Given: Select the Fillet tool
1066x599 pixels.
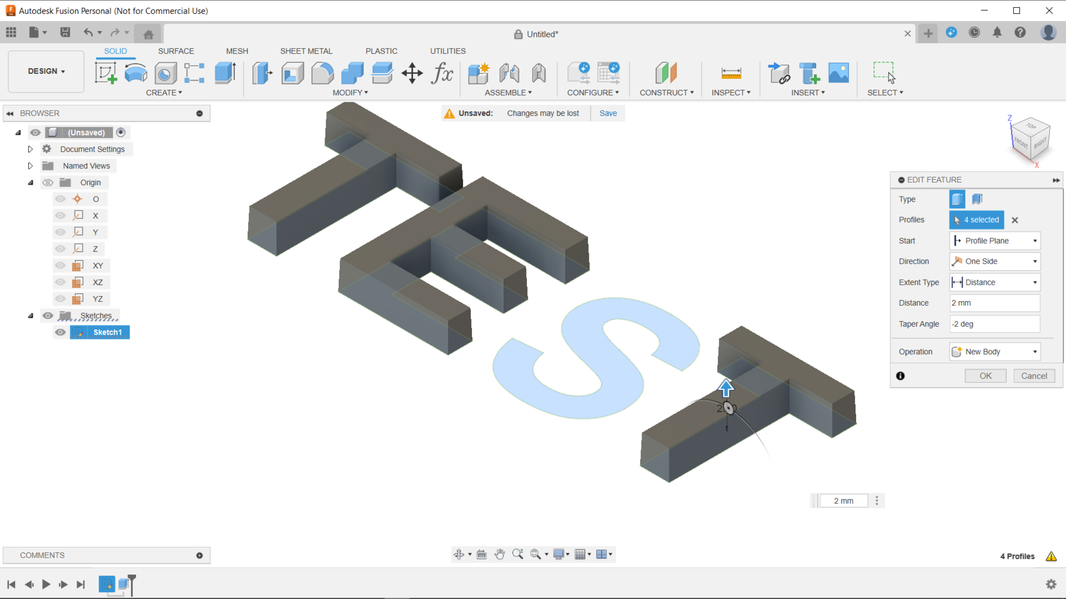Looking at the screenshot, I should (x=323, y=73).
